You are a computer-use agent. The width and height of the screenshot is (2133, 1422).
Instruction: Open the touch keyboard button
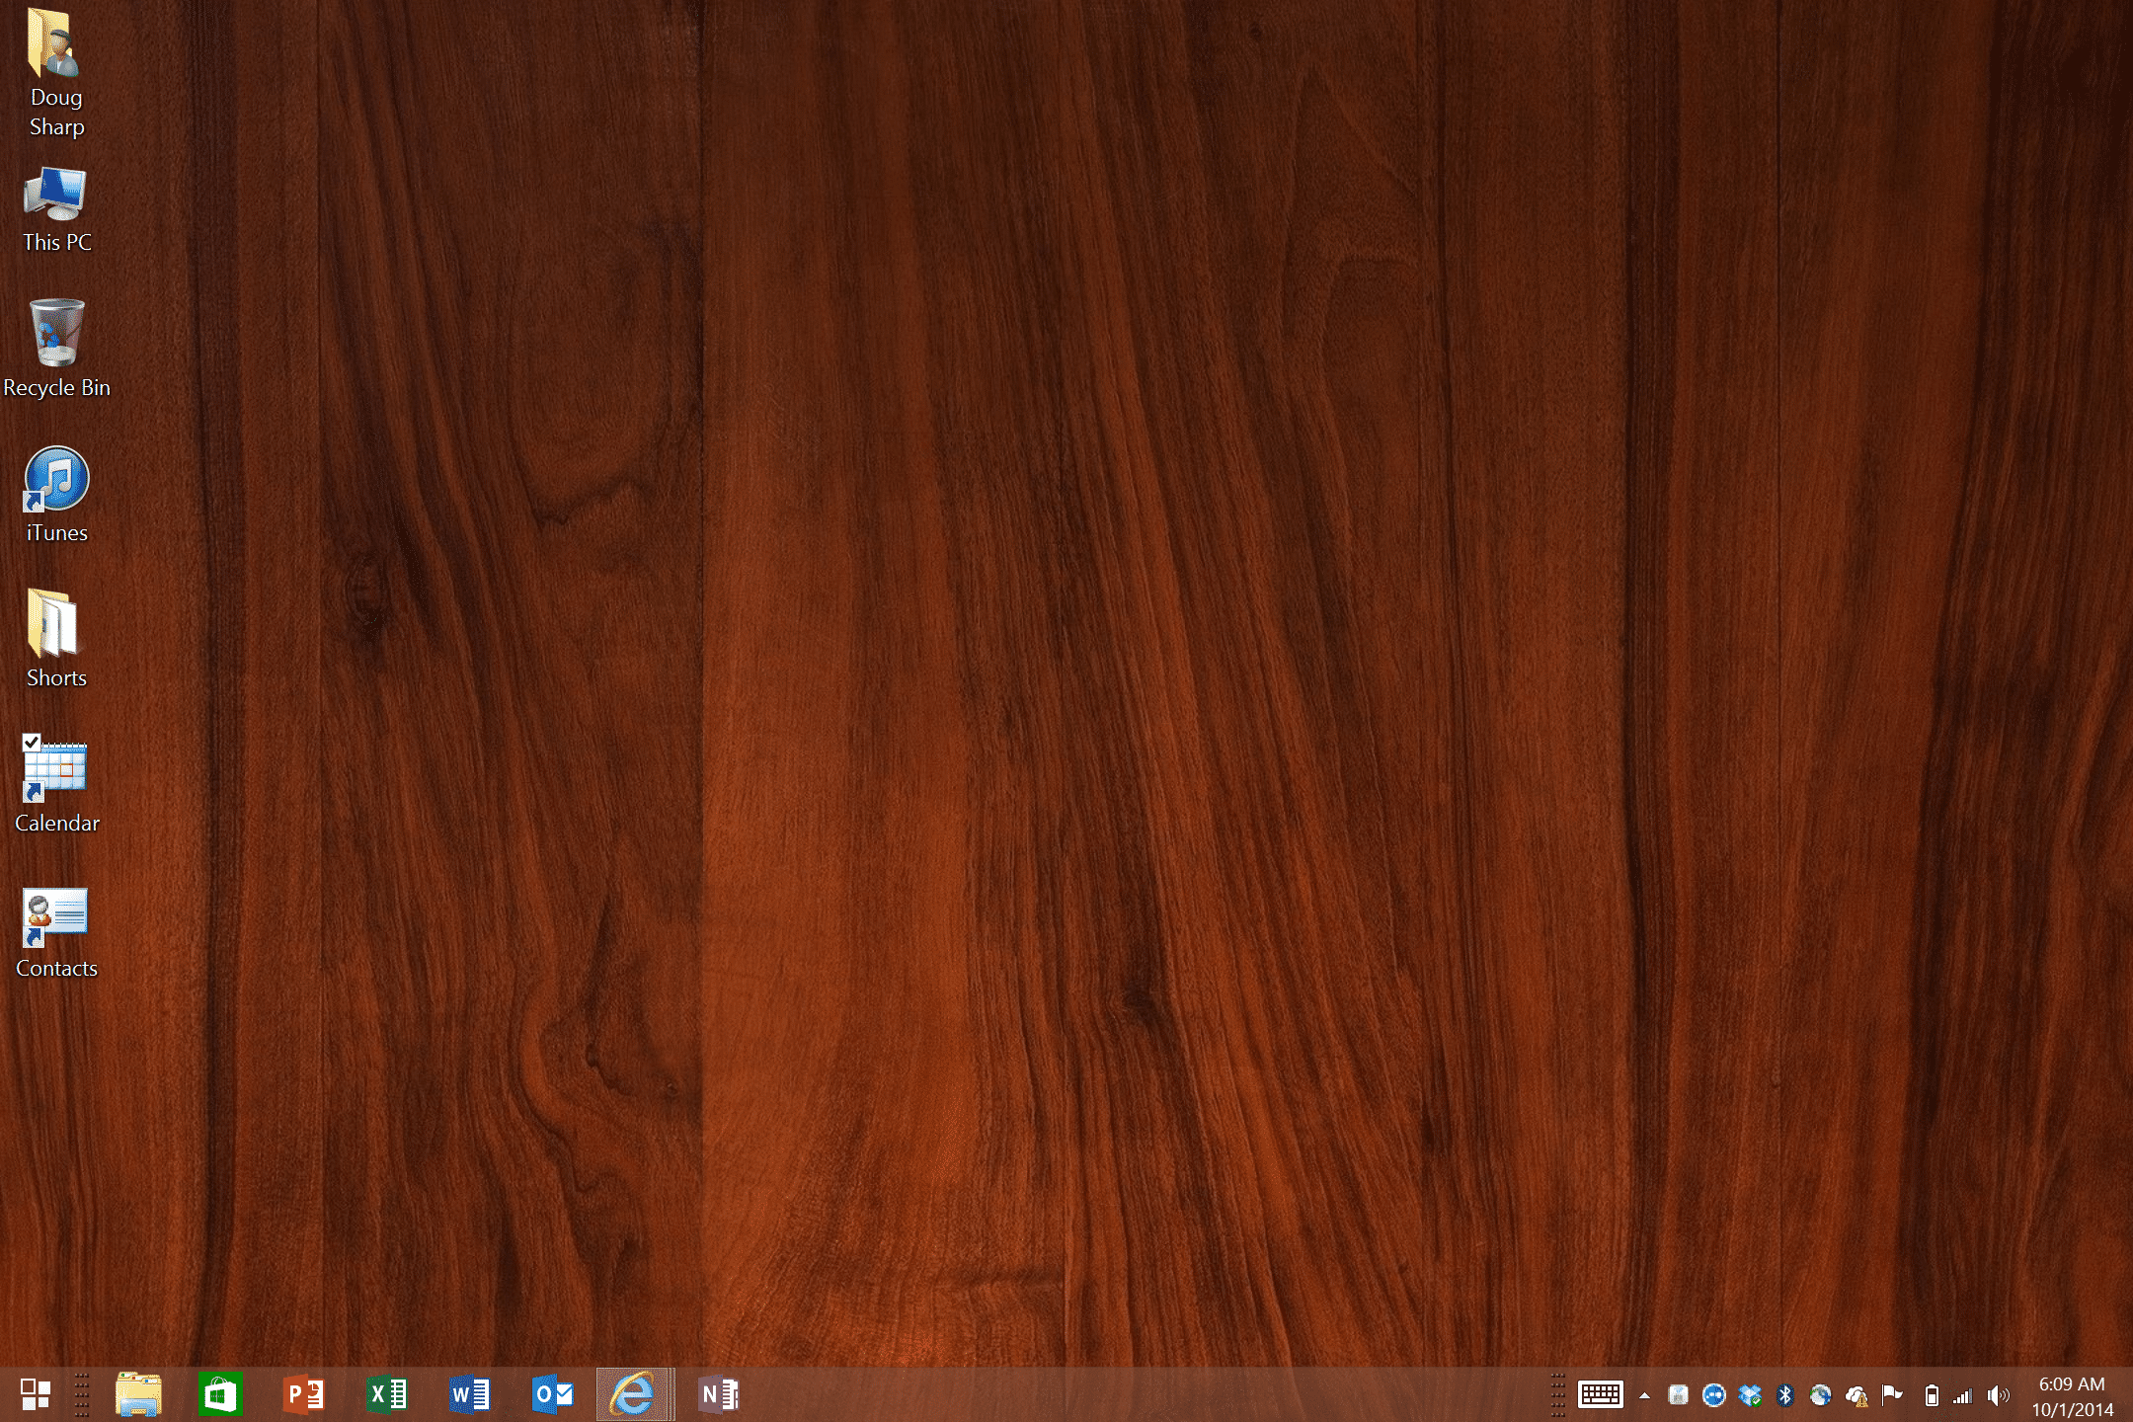pyautogui.click(x=1601, y=1394)
